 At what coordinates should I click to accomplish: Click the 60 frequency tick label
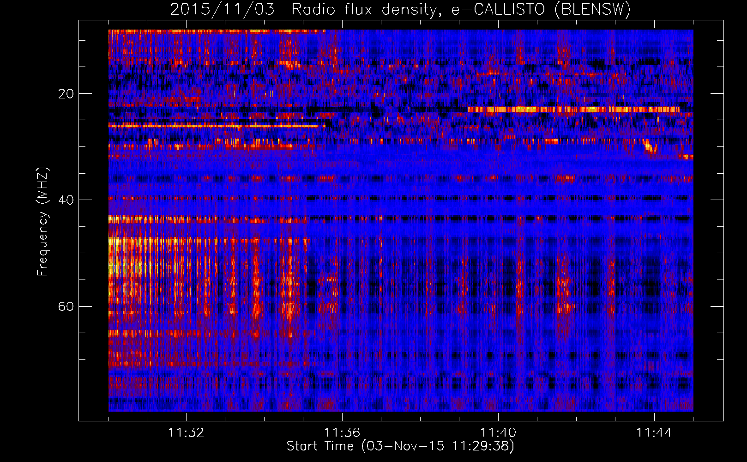pyautogui.click(x=66, y=306)
